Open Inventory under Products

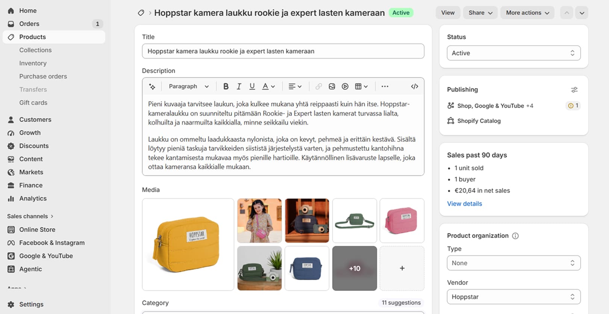pos(33,63)
